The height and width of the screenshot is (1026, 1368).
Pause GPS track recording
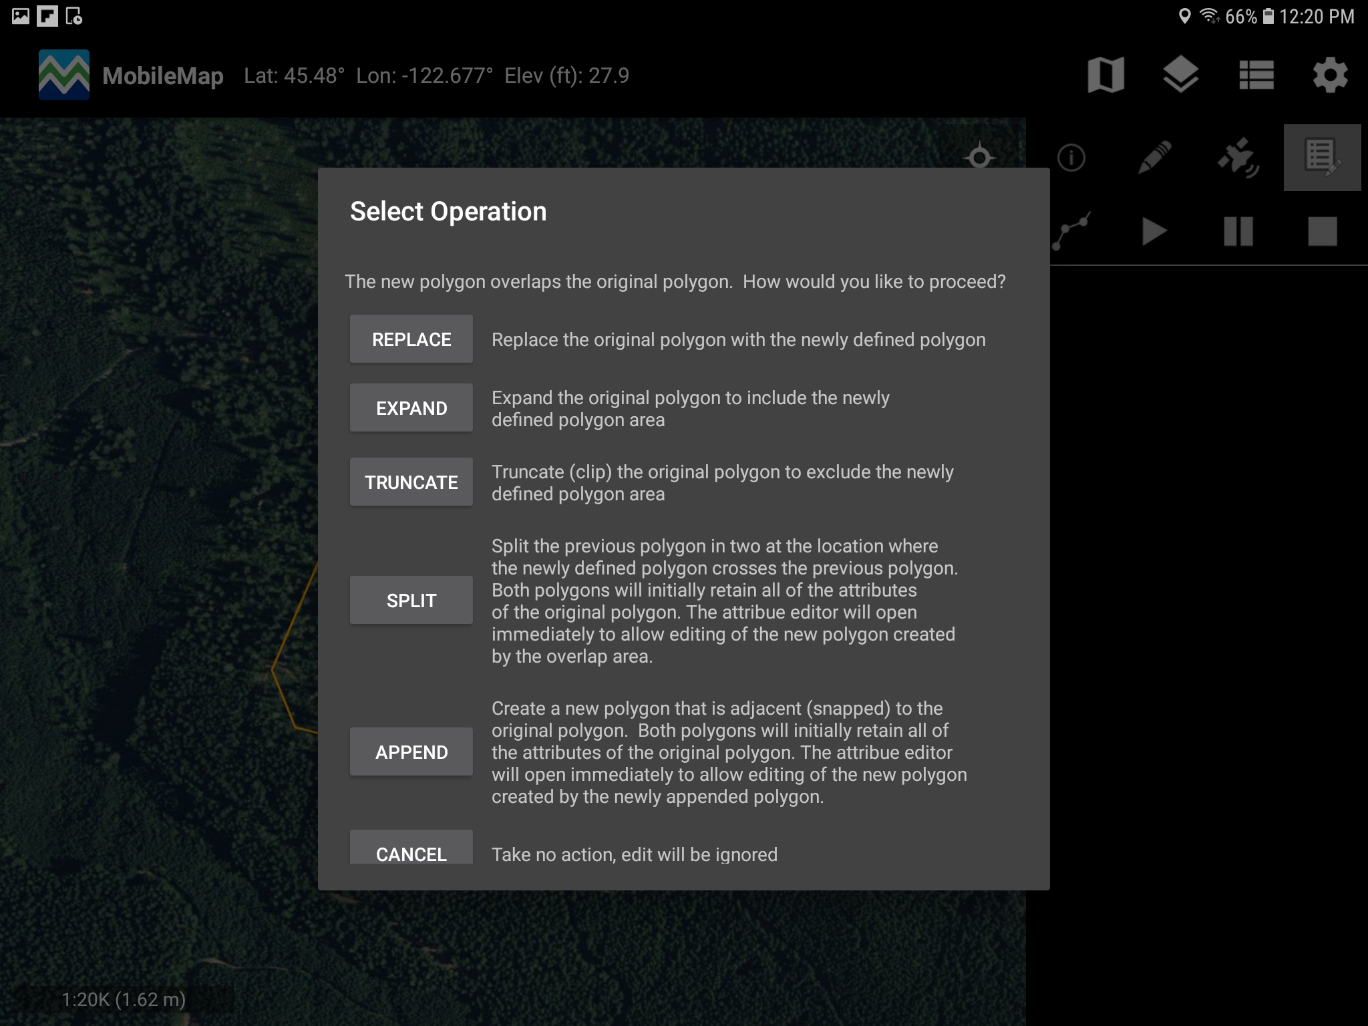(1238, 232)
